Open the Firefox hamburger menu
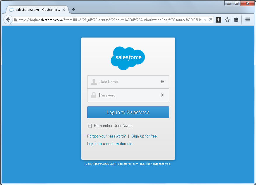The image size is (256, 185). pyautogui.click(x=248, y=19)
